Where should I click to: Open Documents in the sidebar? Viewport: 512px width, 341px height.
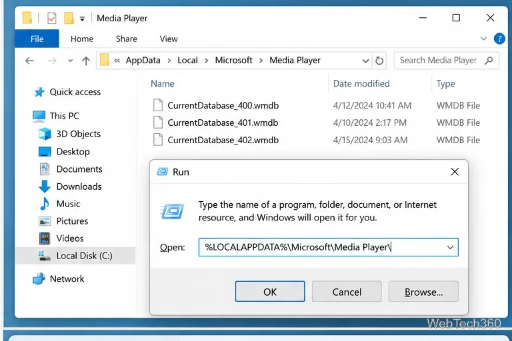coord(79,169)
